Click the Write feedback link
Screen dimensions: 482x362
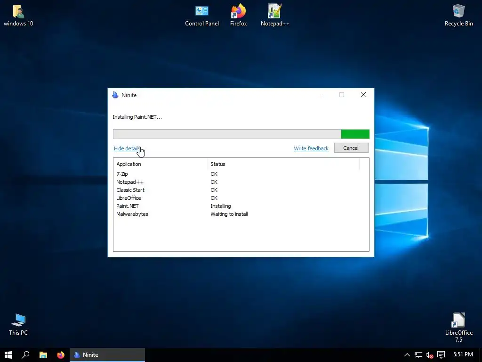[x=311, y=148]
